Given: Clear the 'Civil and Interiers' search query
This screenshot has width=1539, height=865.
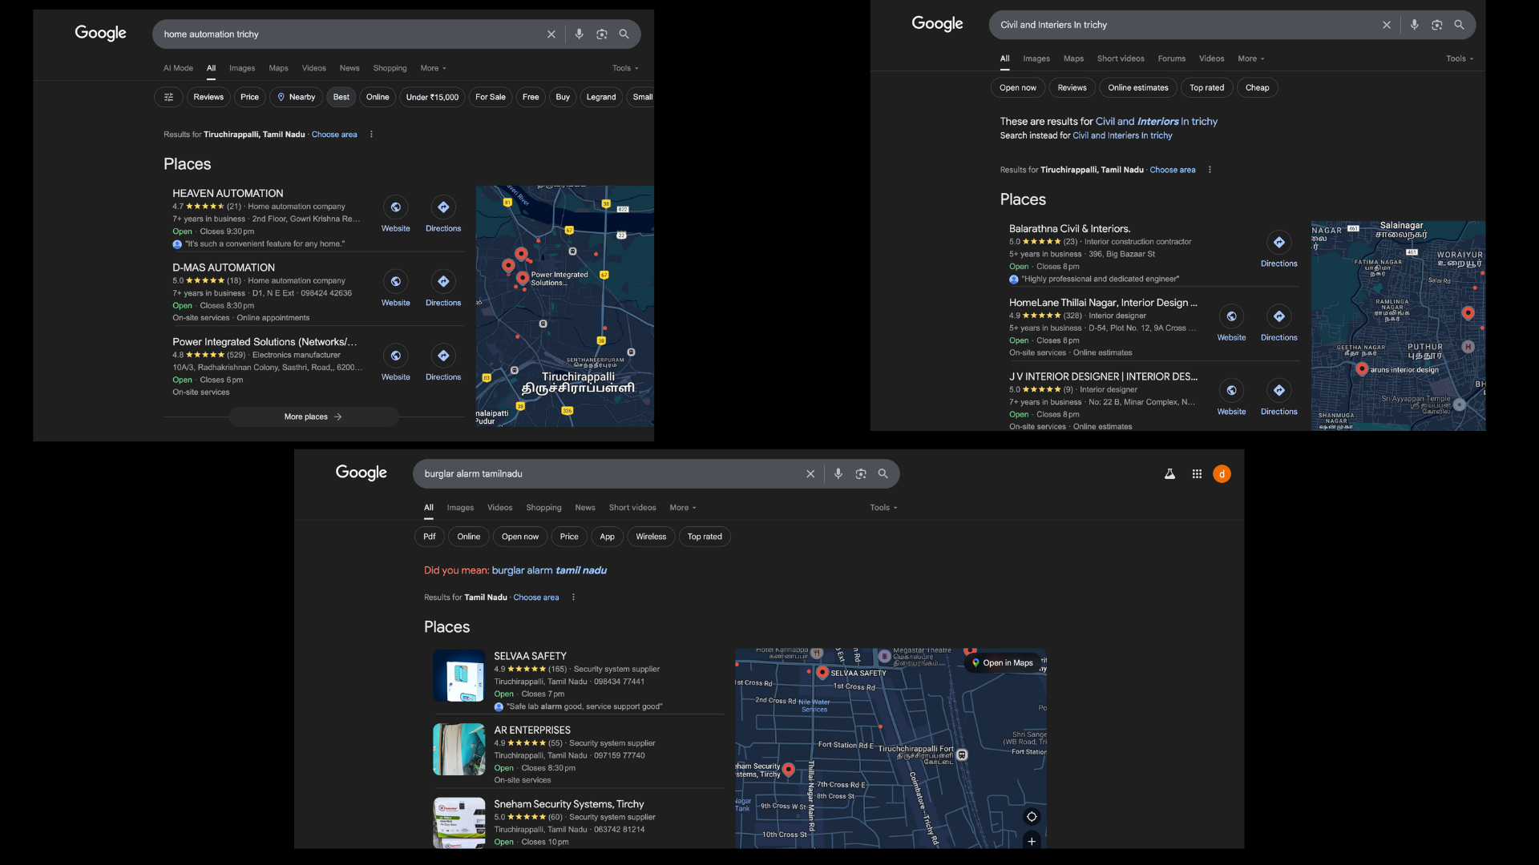Looking at the screenshot, I should click(1386, 25).
